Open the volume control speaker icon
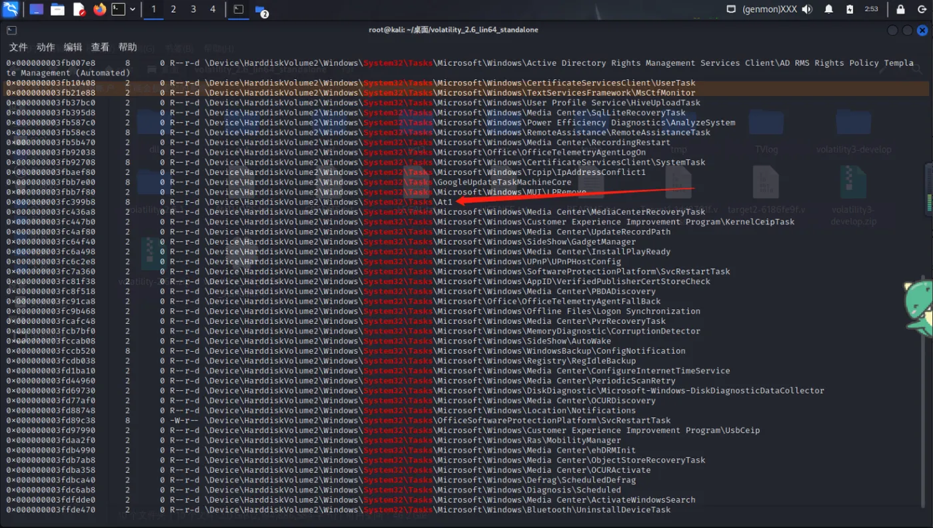Viewport: 933px width, 528px height. [x=807, y=9]
